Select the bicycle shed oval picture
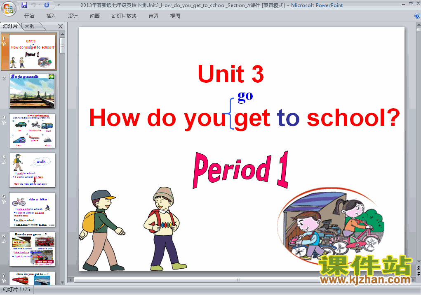This screenshot has width=421, height=295. (x=331, y=227)
